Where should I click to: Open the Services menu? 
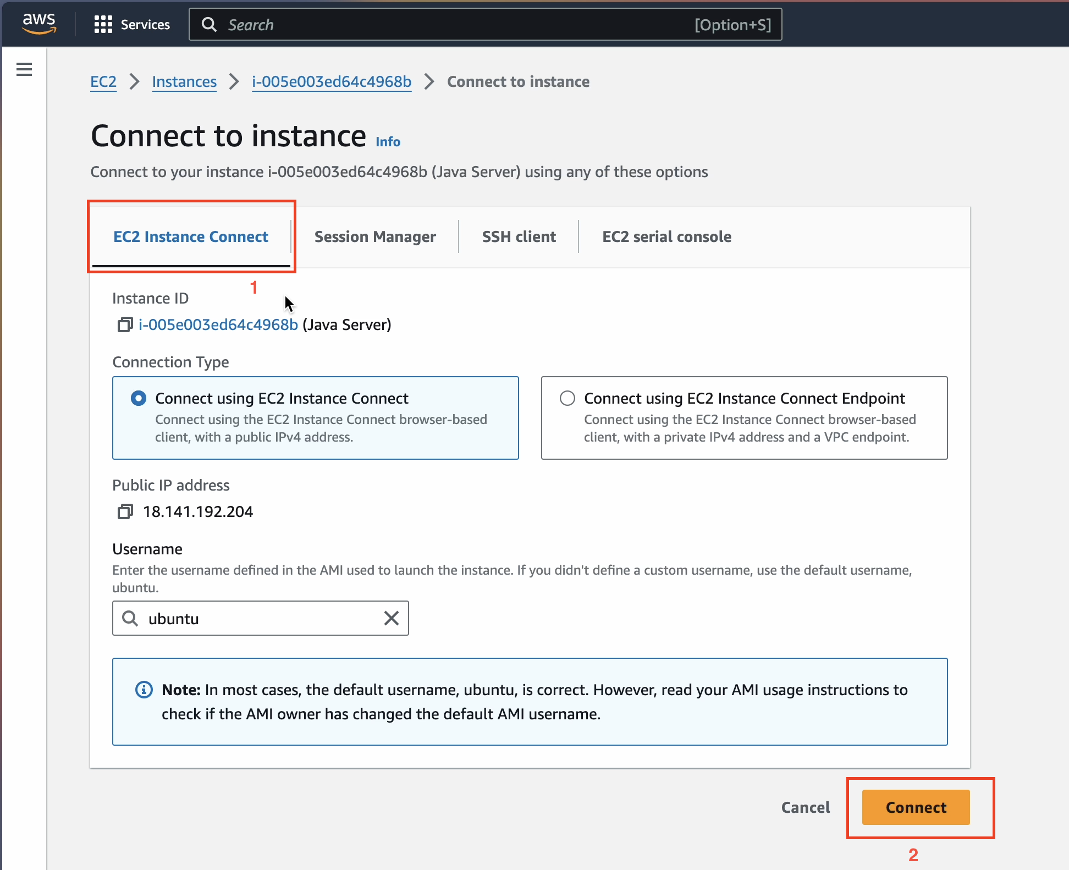point(132,24)
